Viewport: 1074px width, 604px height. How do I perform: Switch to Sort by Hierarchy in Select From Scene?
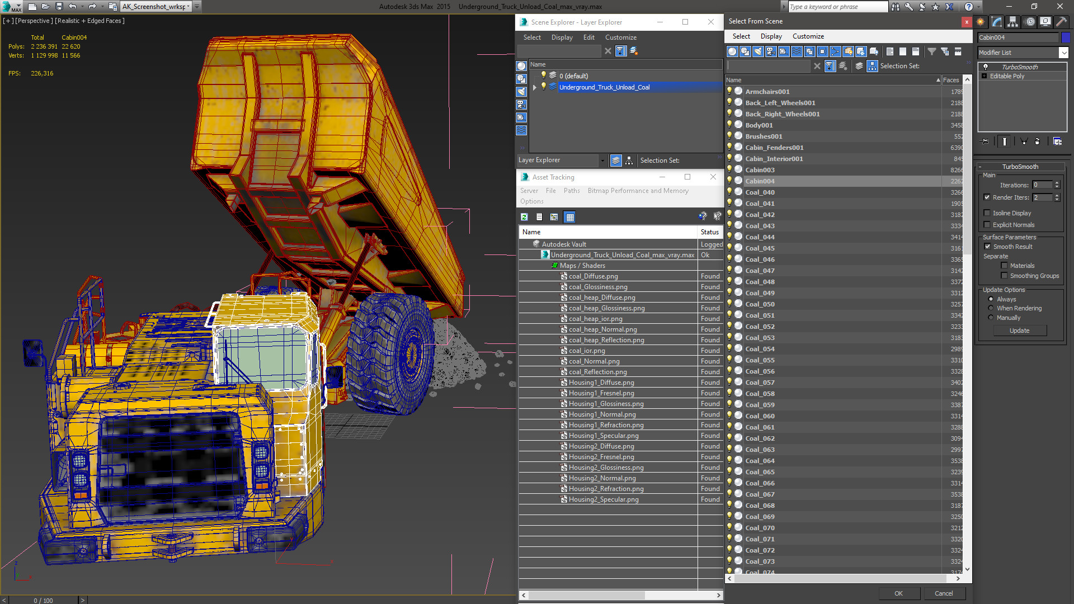coord(873,66)
